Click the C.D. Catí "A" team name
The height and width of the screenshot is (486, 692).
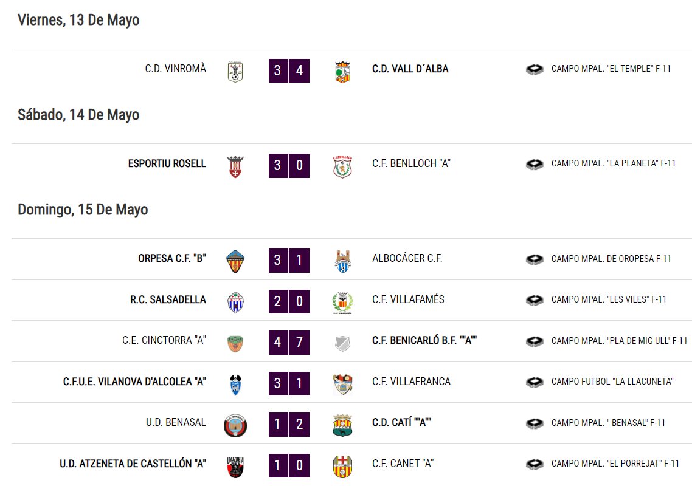(401, 422)
